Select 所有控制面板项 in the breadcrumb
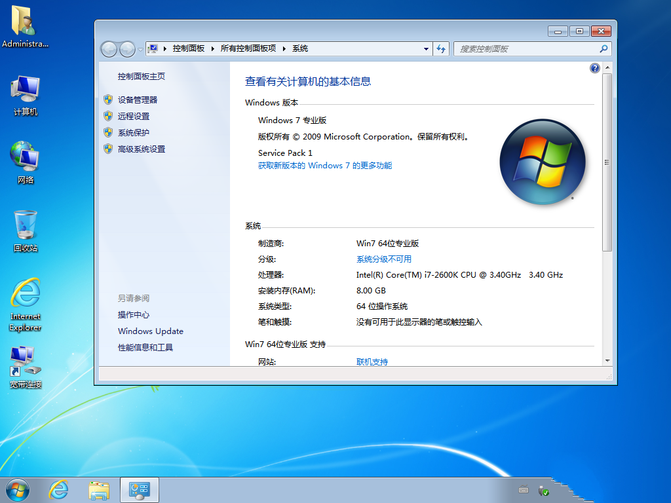 click(x=248, y=49)
